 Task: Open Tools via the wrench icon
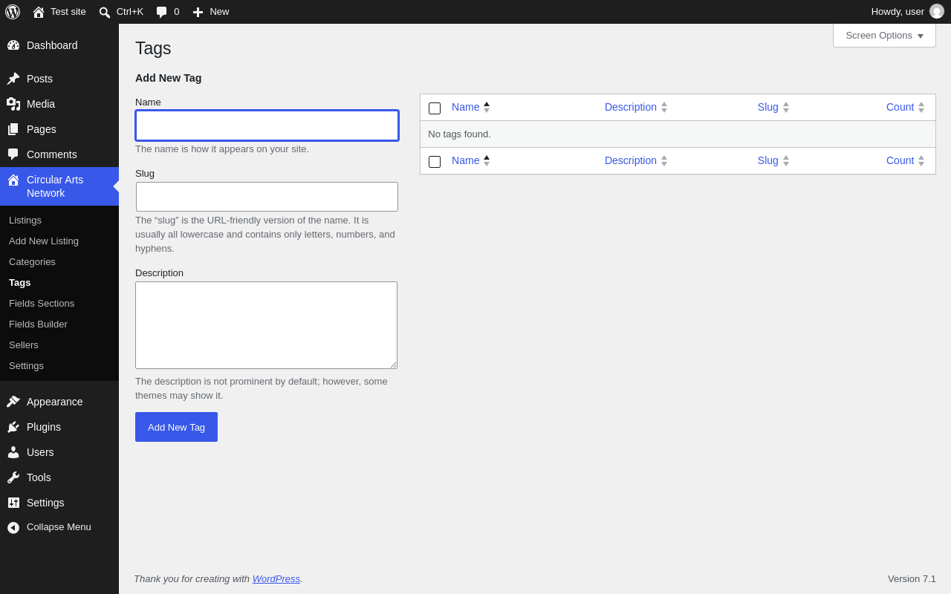(13, 477)
